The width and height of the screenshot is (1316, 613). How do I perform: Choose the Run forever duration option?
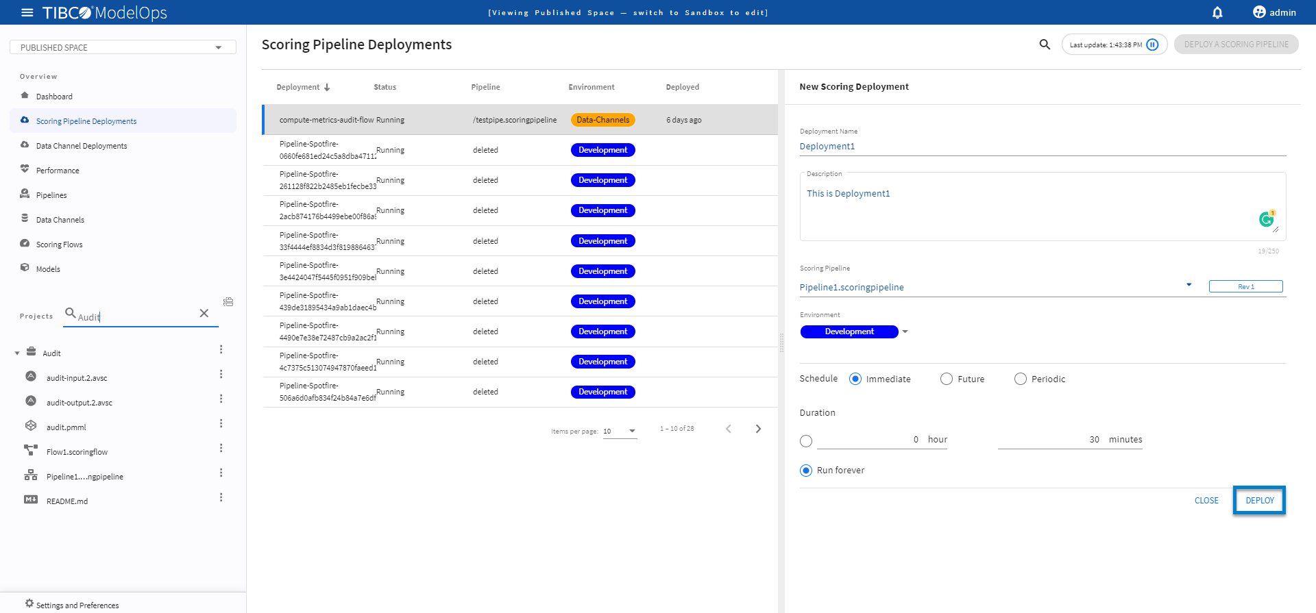[806, 471]
